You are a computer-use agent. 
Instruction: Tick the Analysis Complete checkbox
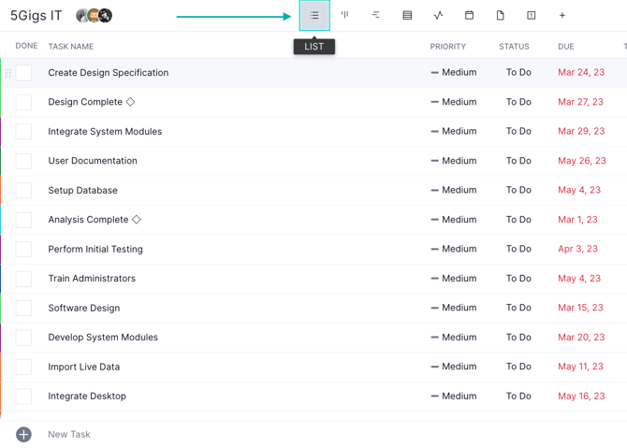click(x=23, y=220)
